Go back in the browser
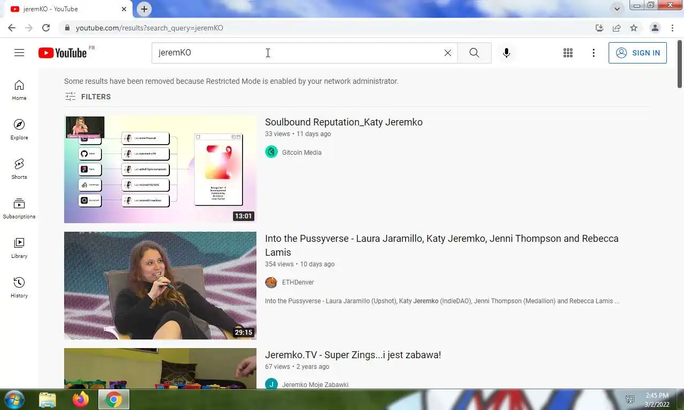The height and width of the screenshot is (410, 684). pyautogui.click(x=12, y=28)
